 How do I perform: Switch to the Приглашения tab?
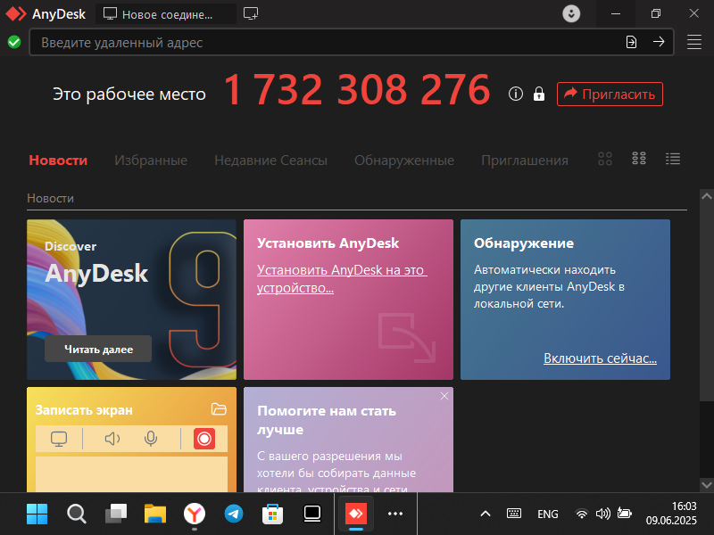pos(525,160)
